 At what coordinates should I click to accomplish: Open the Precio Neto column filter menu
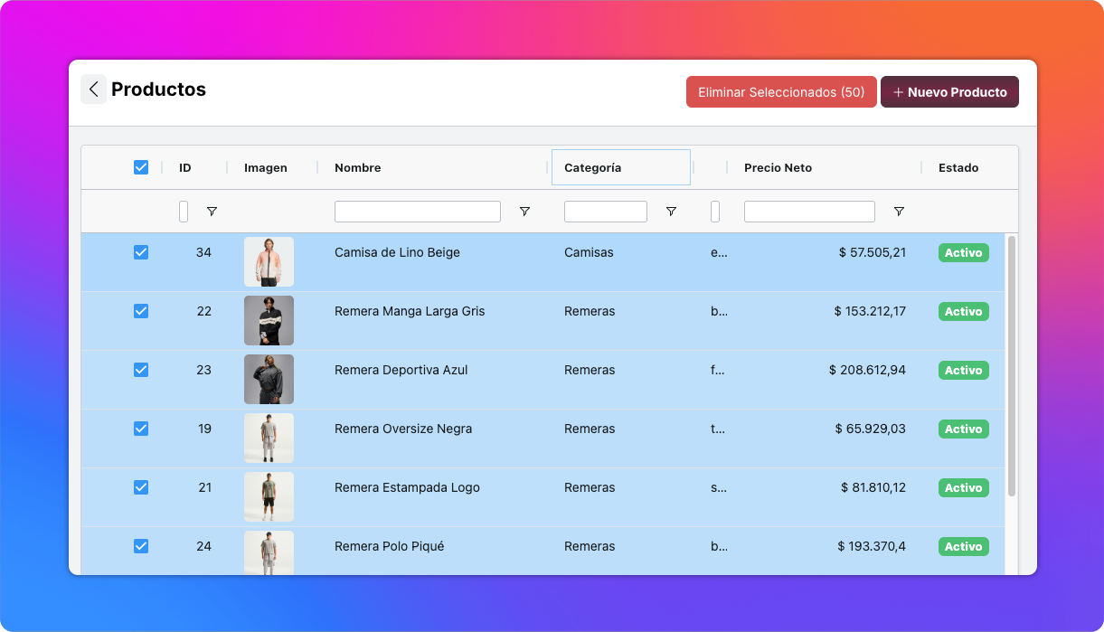[x=899, y=212]
